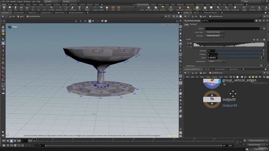This screenshot has height=151, width=269.
Task: Click the ramp Position slider
Action: (241, 54)
